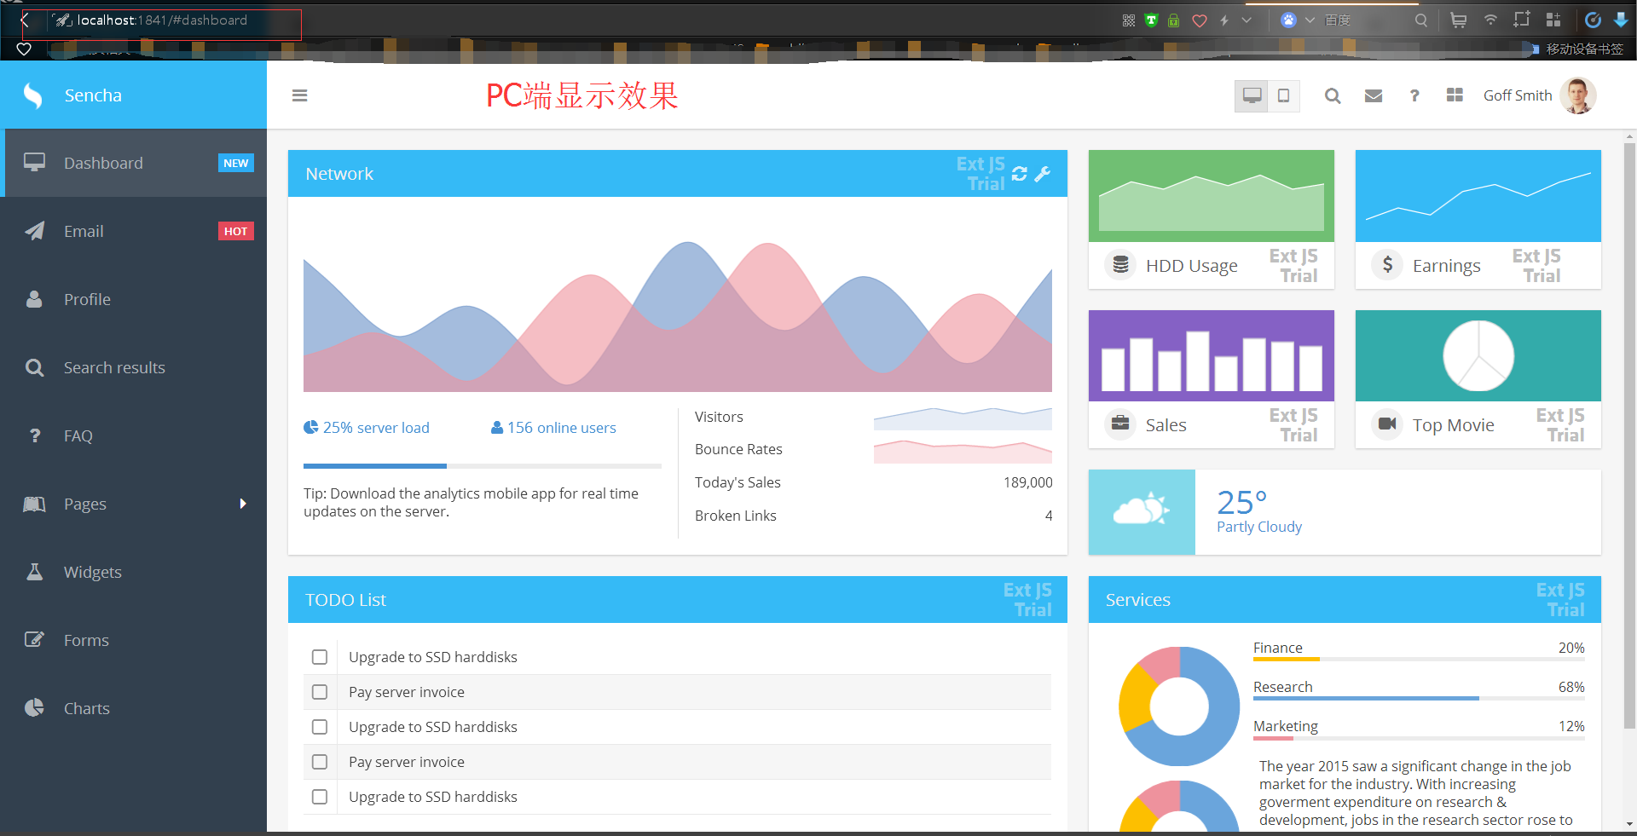Click browser heart favorite icon
The image size is (1637, 836).
coord(1200,20)
